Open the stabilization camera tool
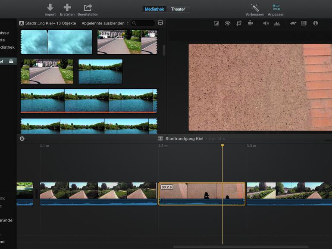The image size is (332, 249). 250,23
